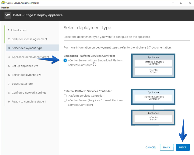Click the Embedded Platform Services Controller heading
The image size is (194, 155).
(89, 56)
